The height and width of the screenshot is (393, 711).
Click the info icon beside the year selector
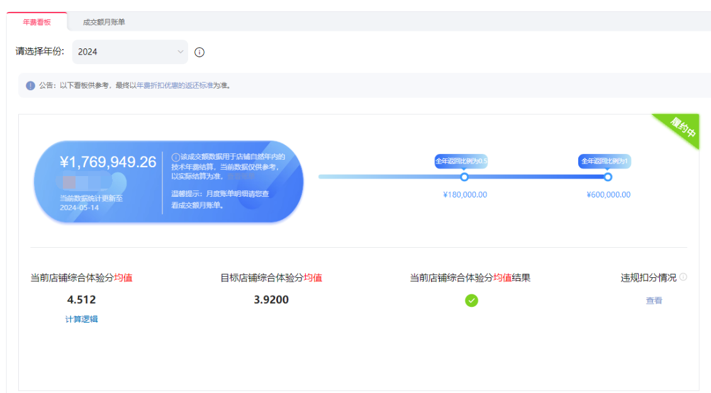point(199,52)
